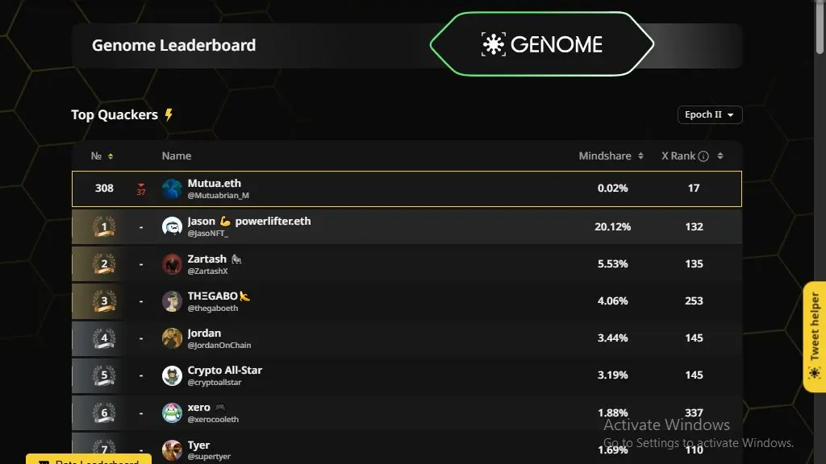Click the rank 1 laurel badge
Screen dimensions: 826x464
coord(104,226)
